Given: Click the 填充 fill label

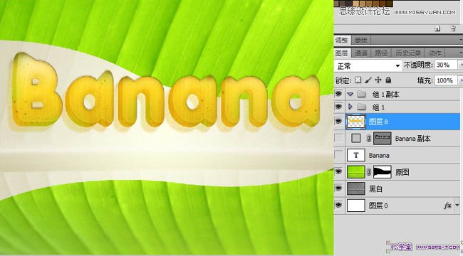Looking at the screenshot, I should point(425,80).
